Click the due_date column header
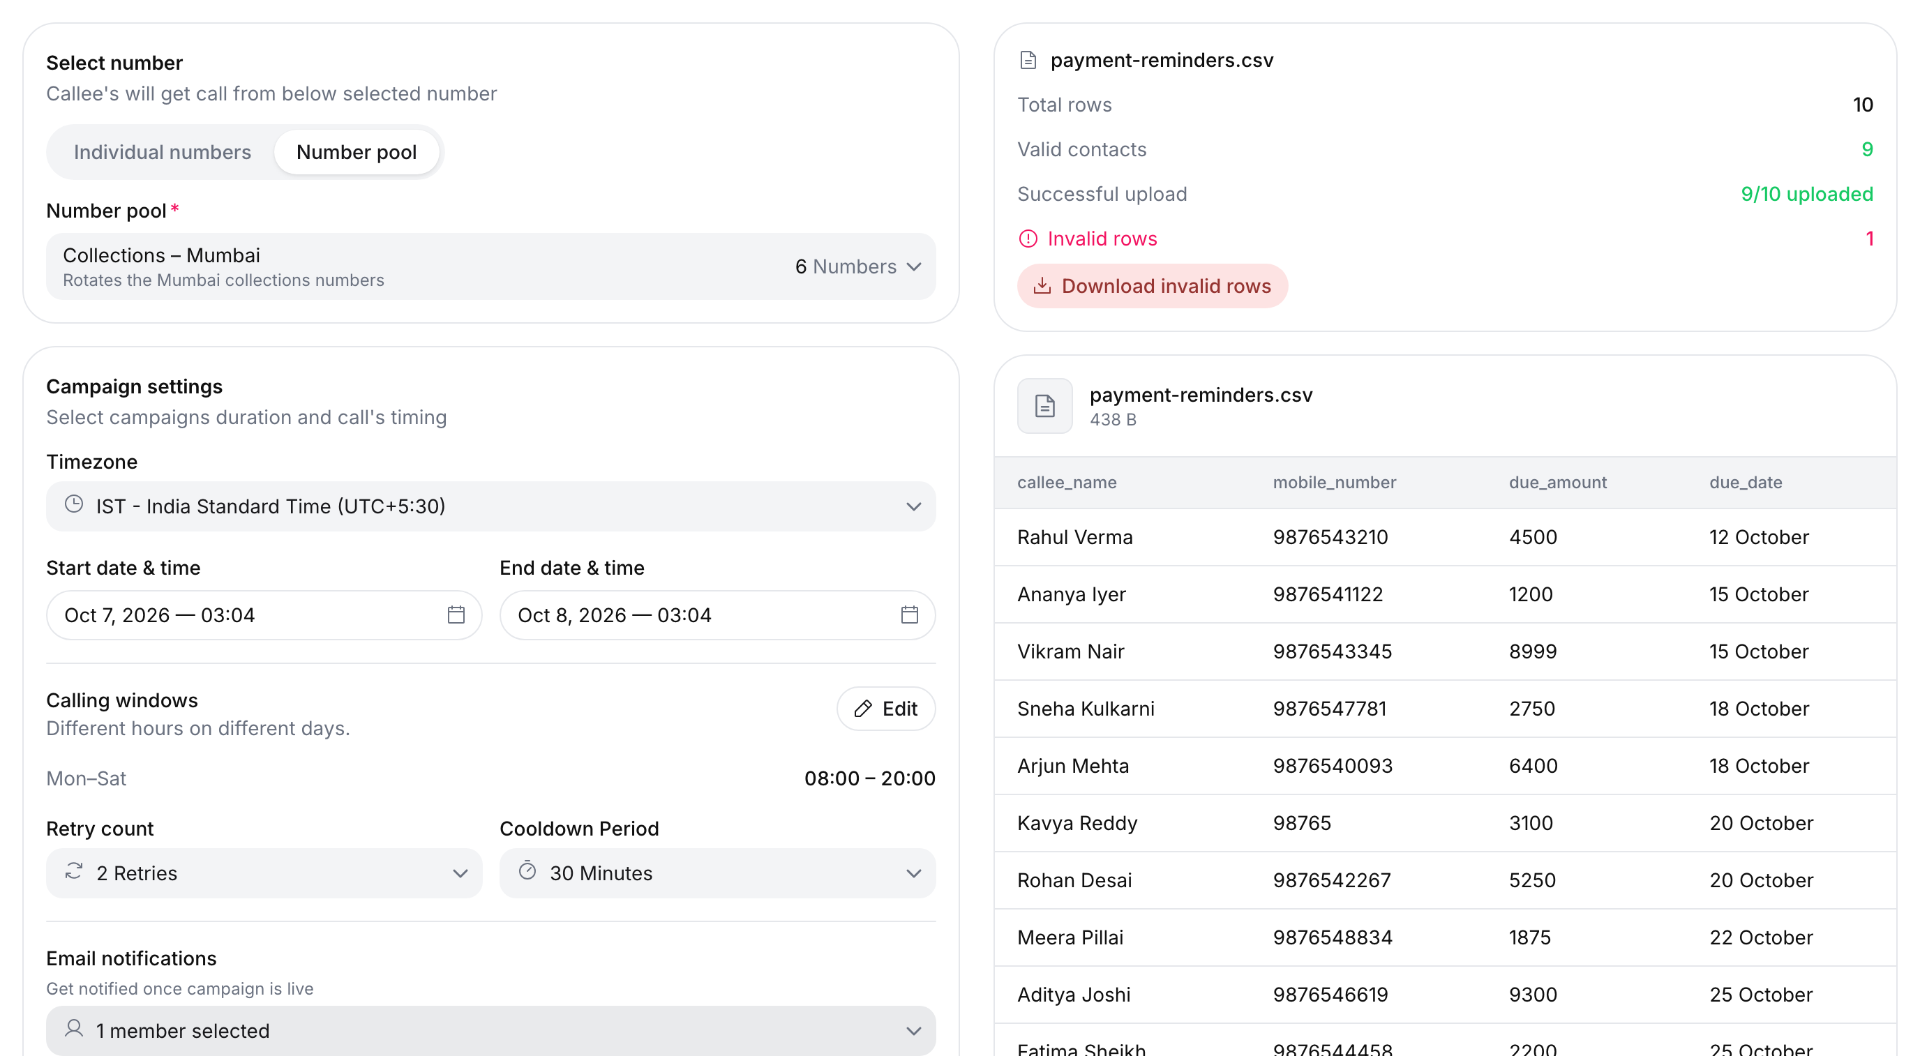1920x1056 pixels. coord(1746,483)
